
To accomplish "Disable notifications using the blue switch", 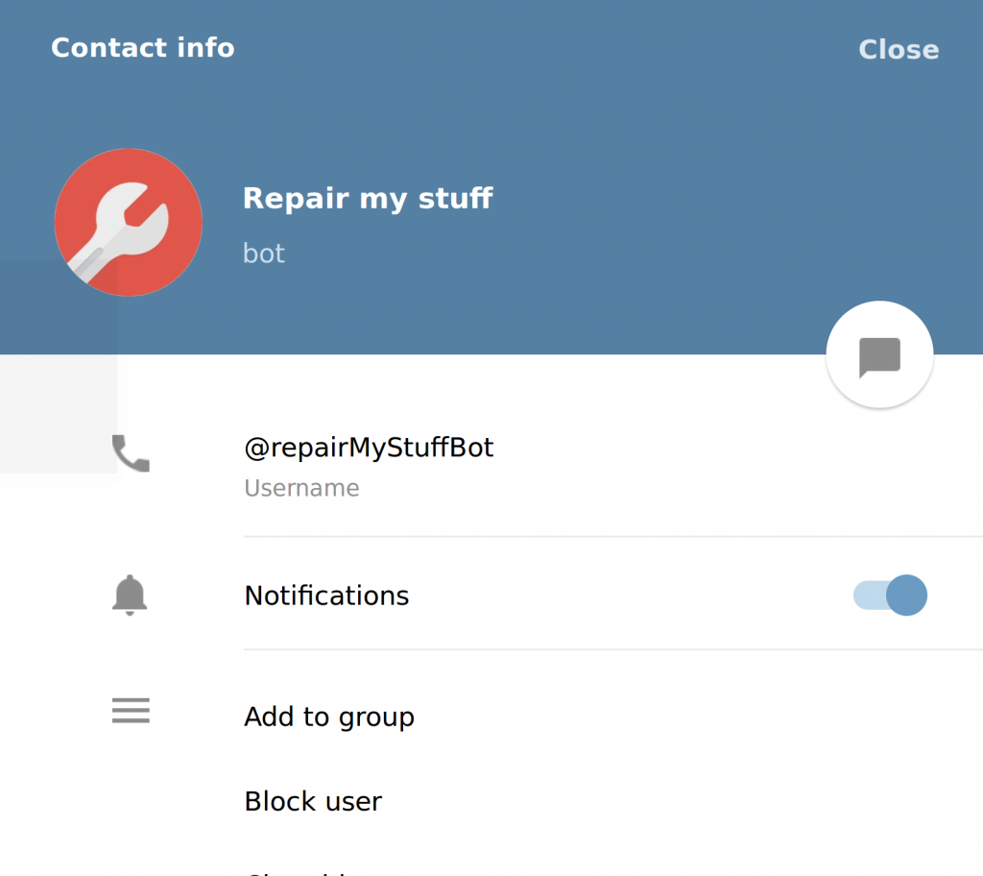I will pyautogui.click(x=890, y=596).
